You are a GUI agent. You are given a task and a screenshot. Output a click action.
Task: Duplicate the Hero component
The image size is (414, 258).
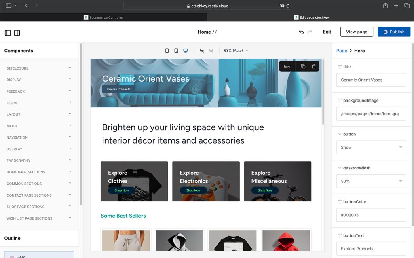303,66
